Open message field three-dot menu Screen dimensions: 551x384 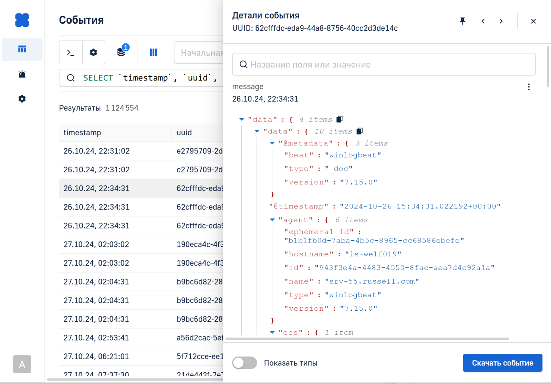click(x=529, y=87)
